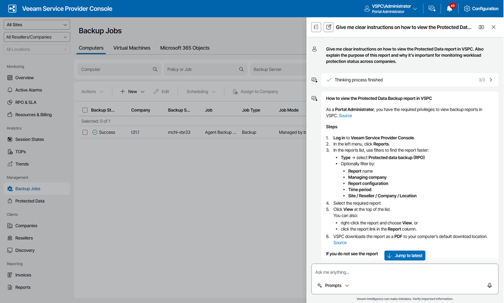Open Source link after Portal Administrator paragraph
Viewport: 504px width, 303px height.
(345, 116)
